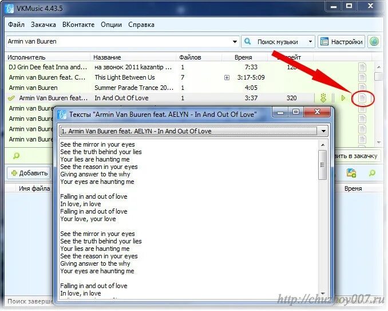Viewport: 388px width, 311px height.
Task: Click the 7:33 duration cell
Action: coord(251,67)
